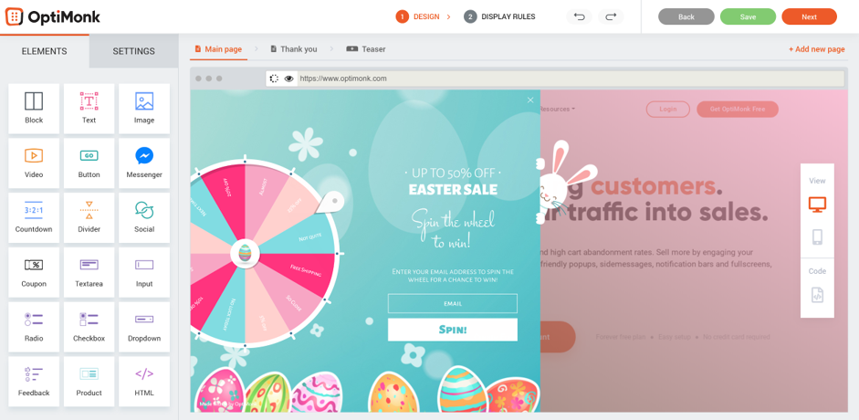
Task: Click the green Save button
Action: pos(748,17)
